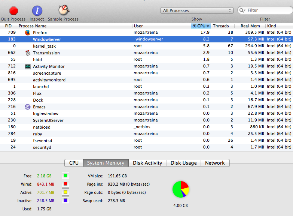
Task: Click the VM size 191.65 GB value
Action: tap(117, 176)
